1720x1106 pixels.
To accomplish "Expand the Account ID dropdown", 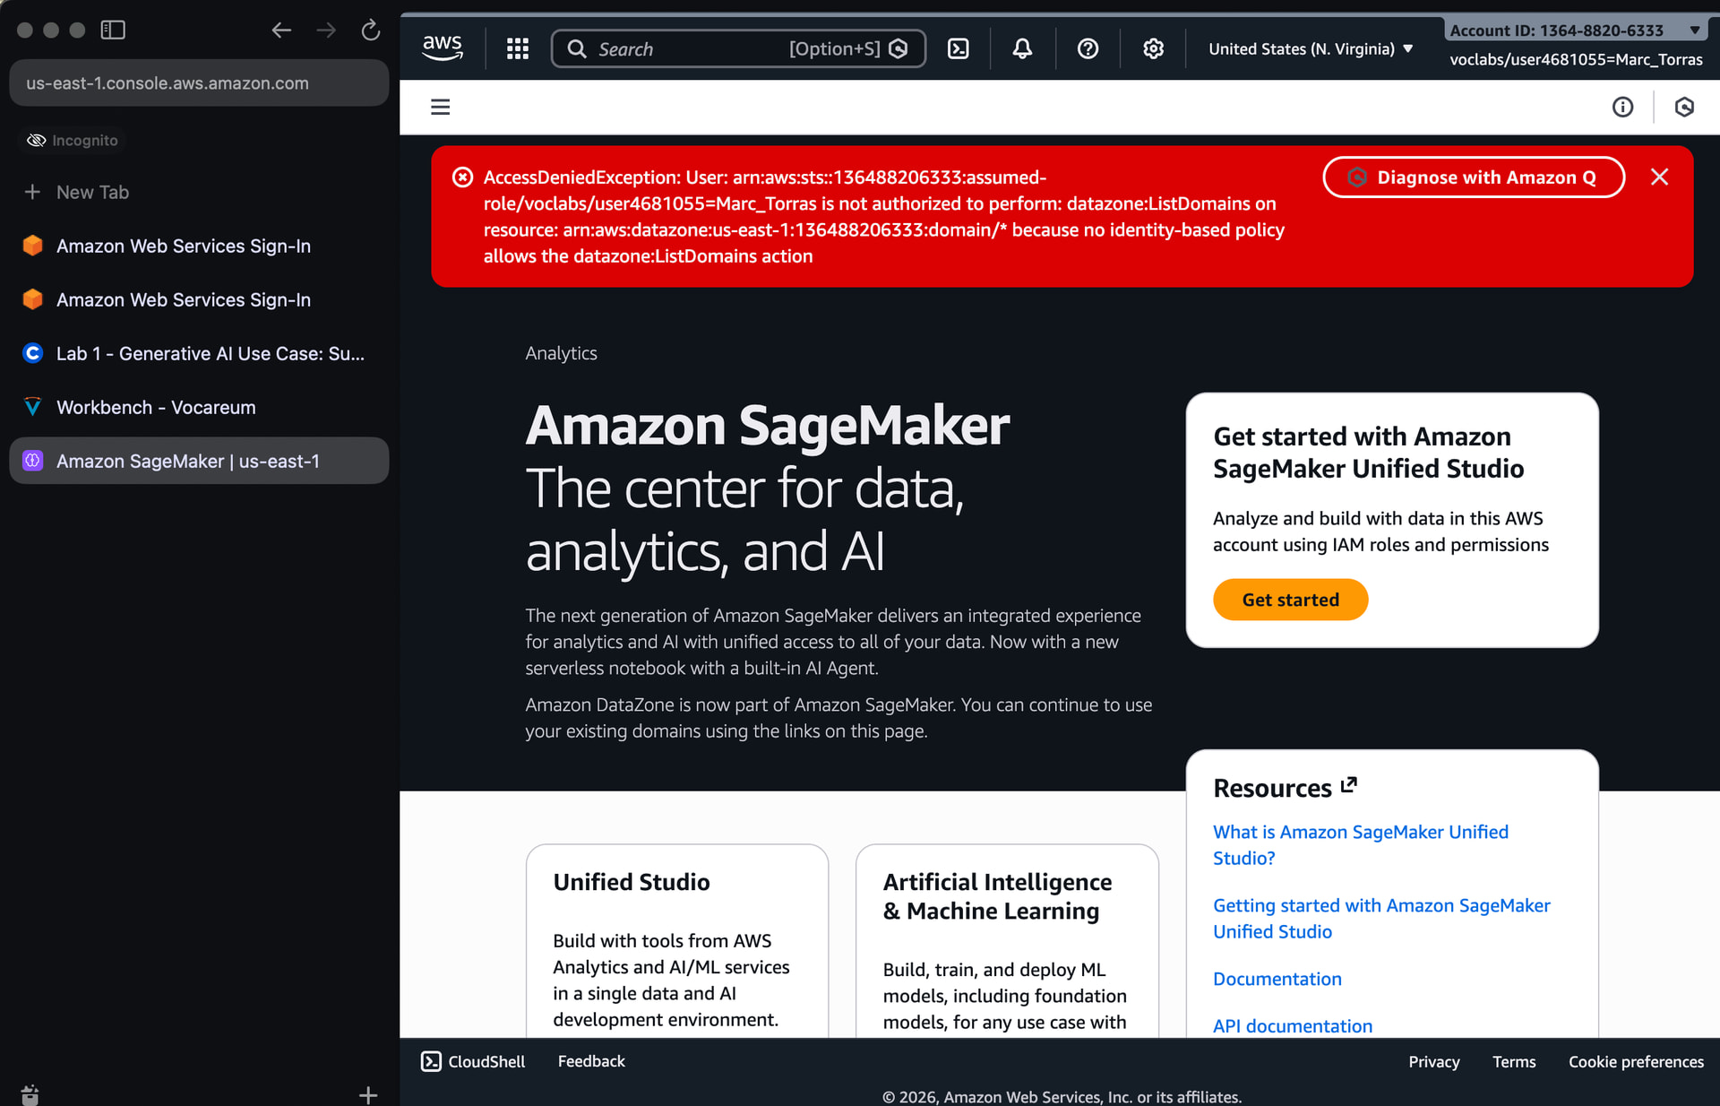I will click(1694, 30).
